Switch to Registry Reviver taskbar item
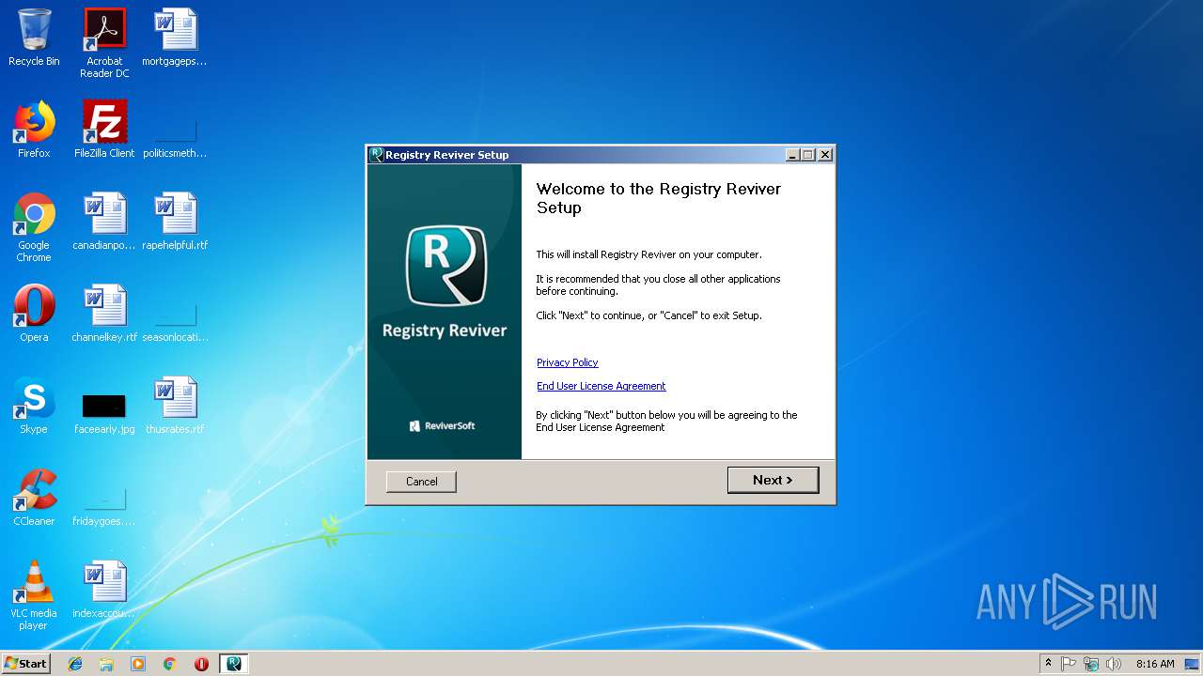Viewport: 1203px width, 676px height. (233, 664)
